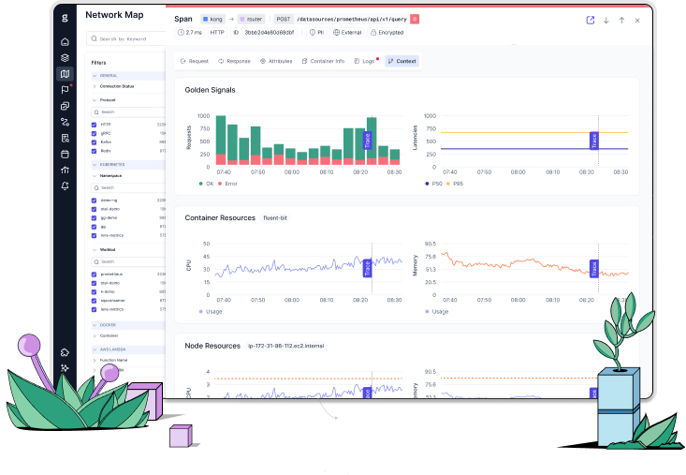Collapse the Namespace filter section
The image size is (686, 475).
pos(95,175)
